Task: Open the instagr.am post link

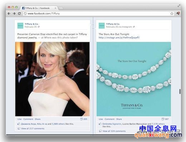Action: tap(119, 38)
